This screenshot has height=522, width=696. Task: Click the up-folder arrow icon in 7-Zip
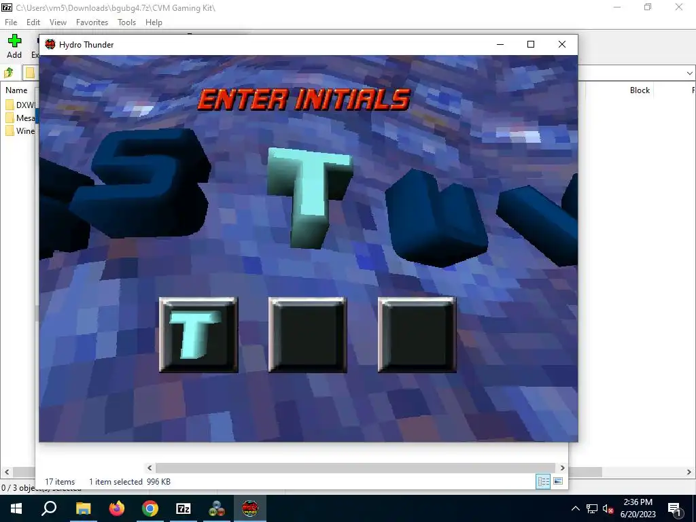point(8,73)
